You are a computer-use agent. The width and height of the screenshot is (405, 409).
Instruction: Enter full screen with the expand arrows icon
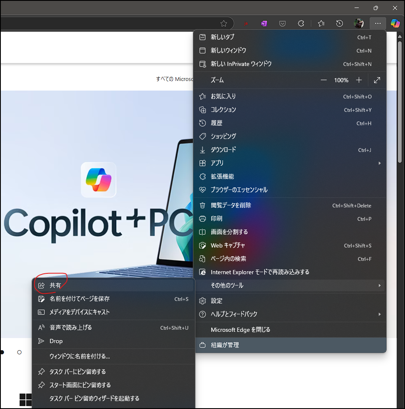[x=377, y=80]
